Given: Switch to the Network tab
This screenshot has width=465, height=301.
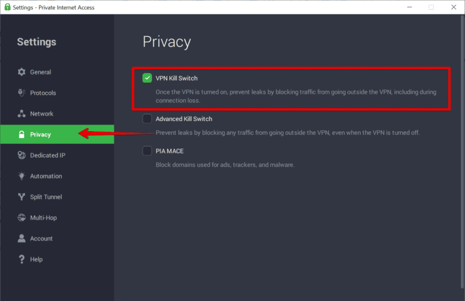Looking at the screenshot, I should pos(42,114).
